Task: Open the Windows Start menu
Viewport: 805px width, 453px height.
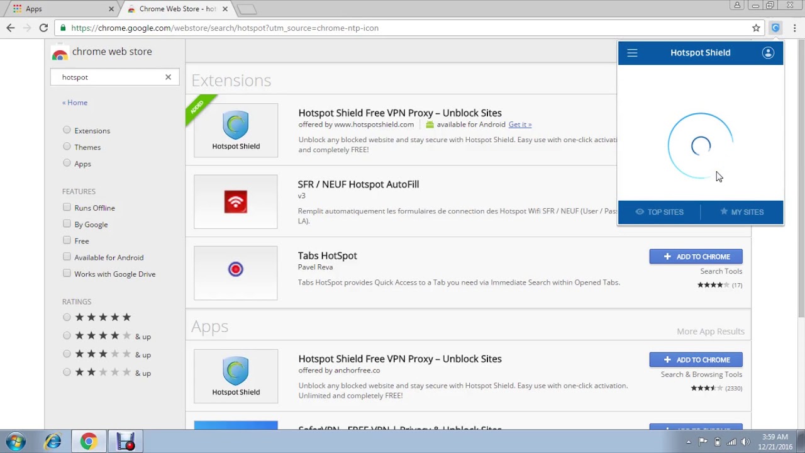Action: (x=15, y=442)
